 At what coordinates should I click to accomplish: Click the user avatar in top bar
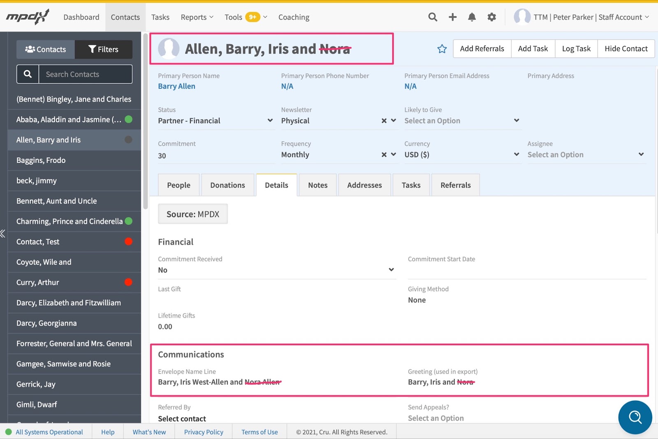pos(522,17)
